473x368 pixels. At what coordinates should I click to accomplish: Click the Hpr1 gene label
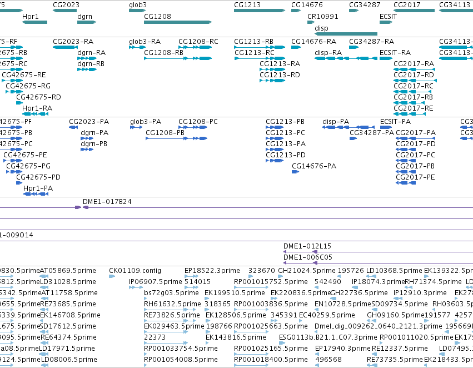tap(31, 17)
